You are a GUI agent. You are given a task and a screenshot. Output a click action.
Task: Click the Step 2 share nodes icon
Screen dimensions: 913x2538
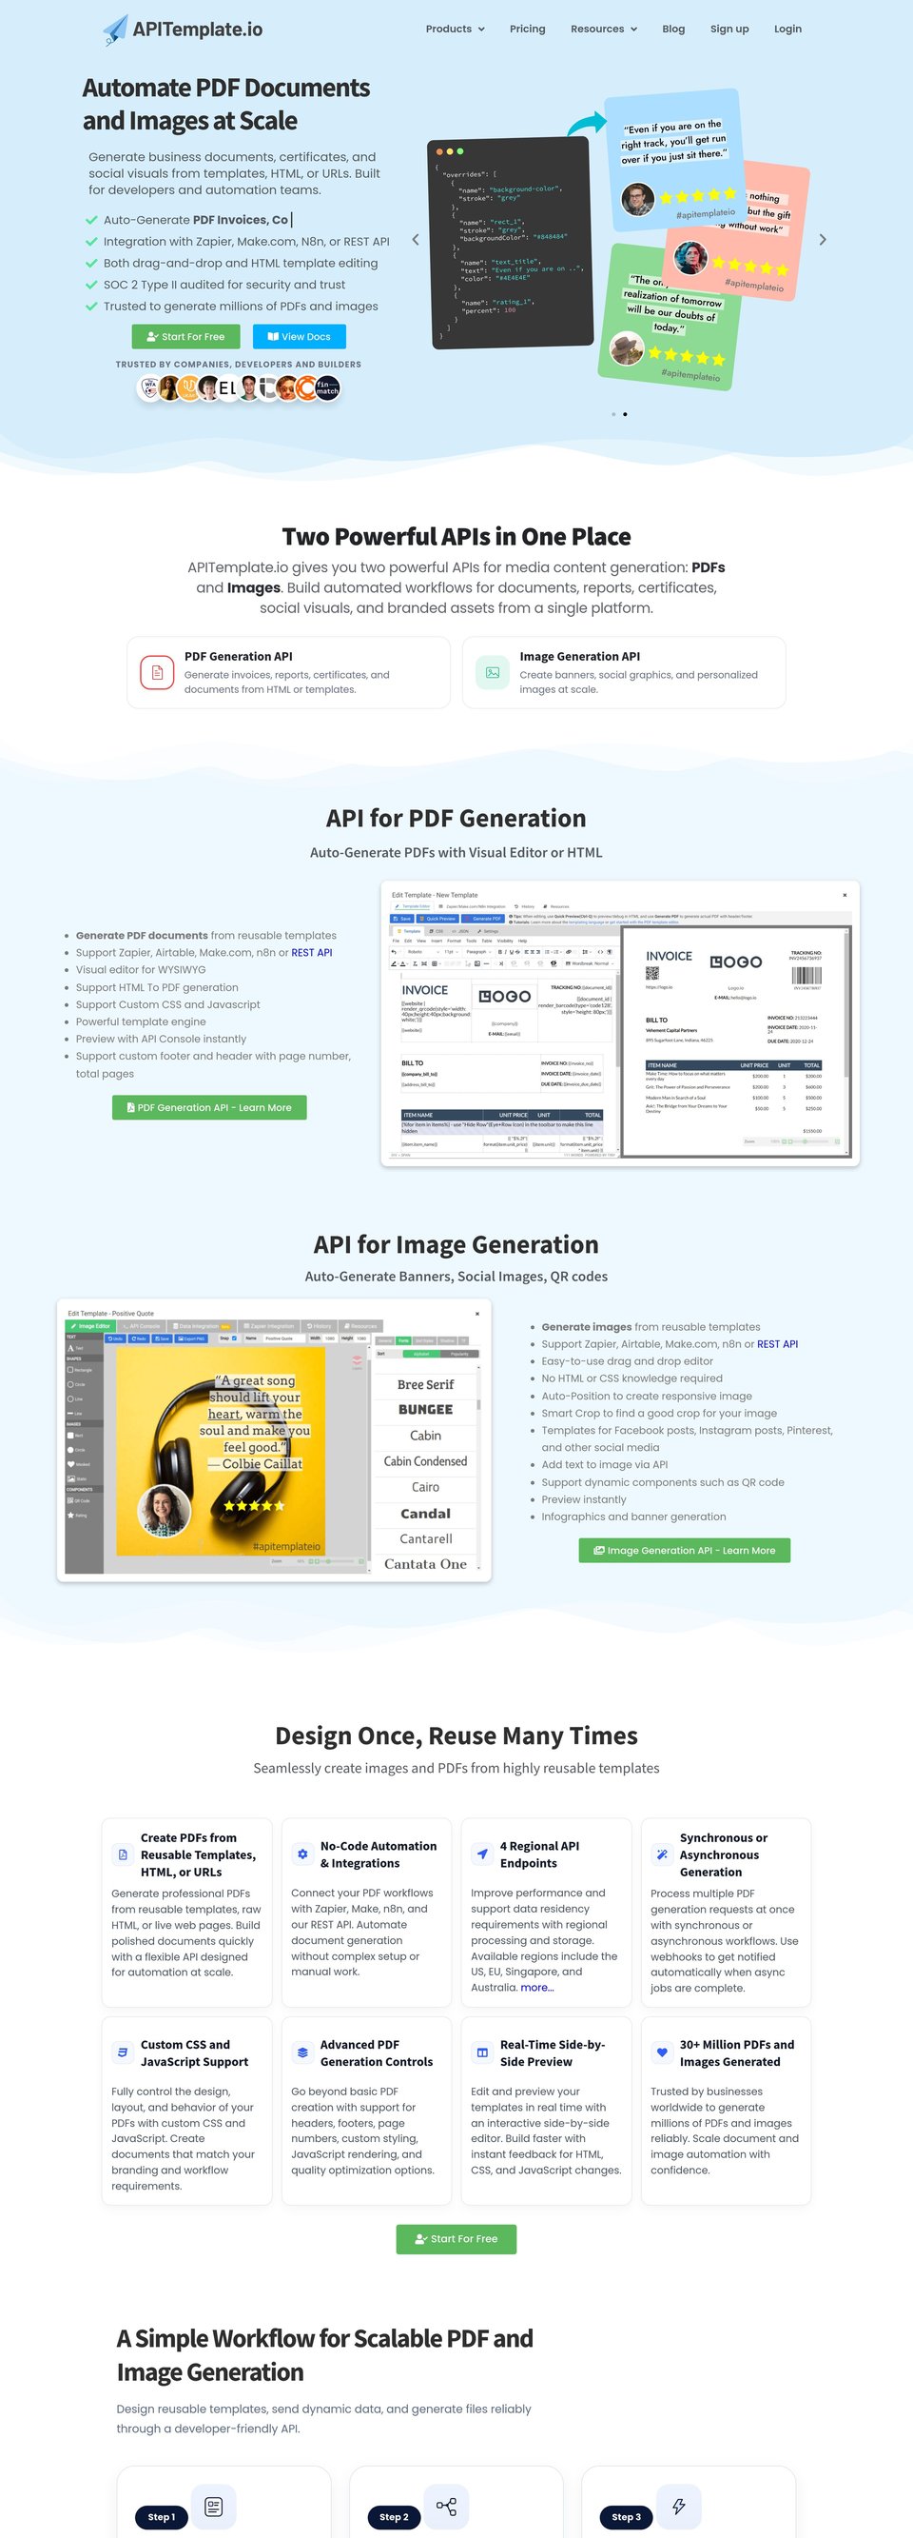446,2507
